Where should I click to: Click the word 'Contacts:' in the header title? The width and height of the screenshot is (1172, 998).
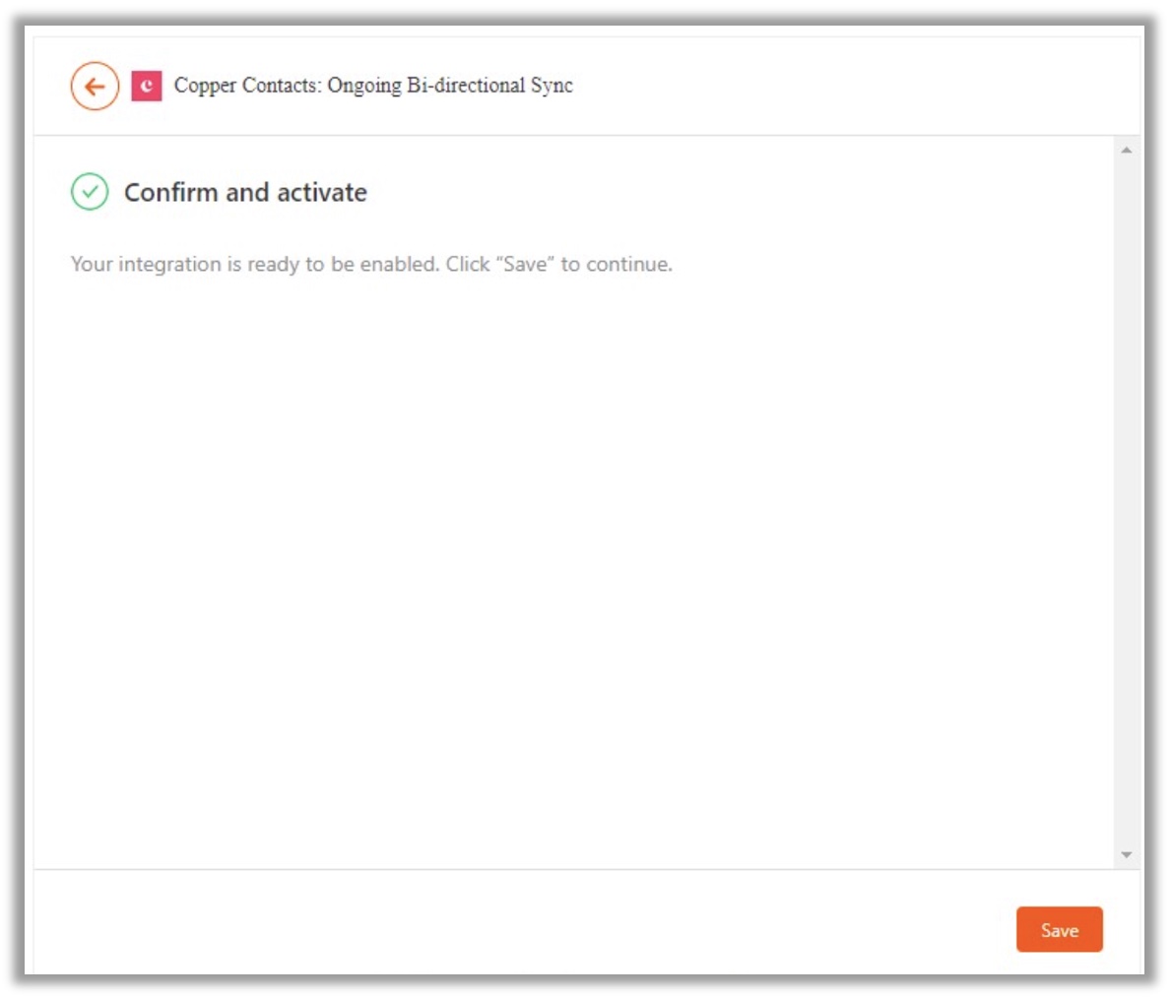(282, 86)
